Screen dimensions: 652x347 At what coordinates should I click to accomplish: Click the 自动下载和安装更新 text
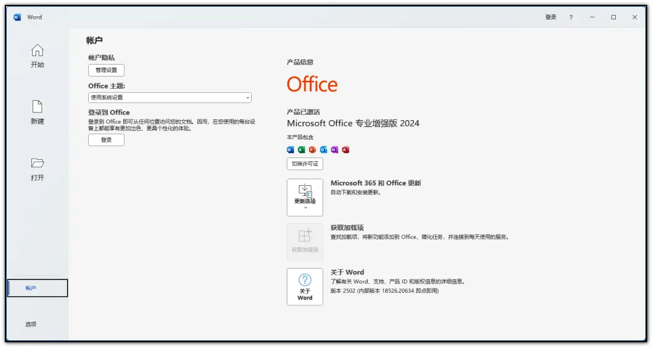click(356, 193)
